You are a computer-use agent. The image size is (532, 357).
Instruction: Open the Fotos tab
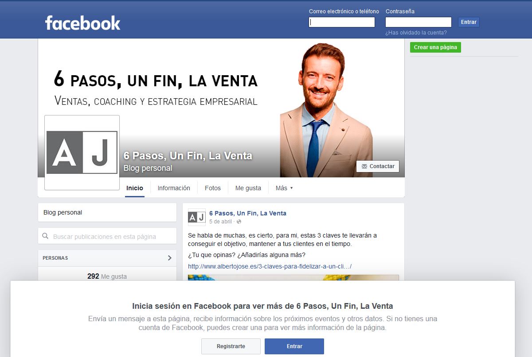213,188
